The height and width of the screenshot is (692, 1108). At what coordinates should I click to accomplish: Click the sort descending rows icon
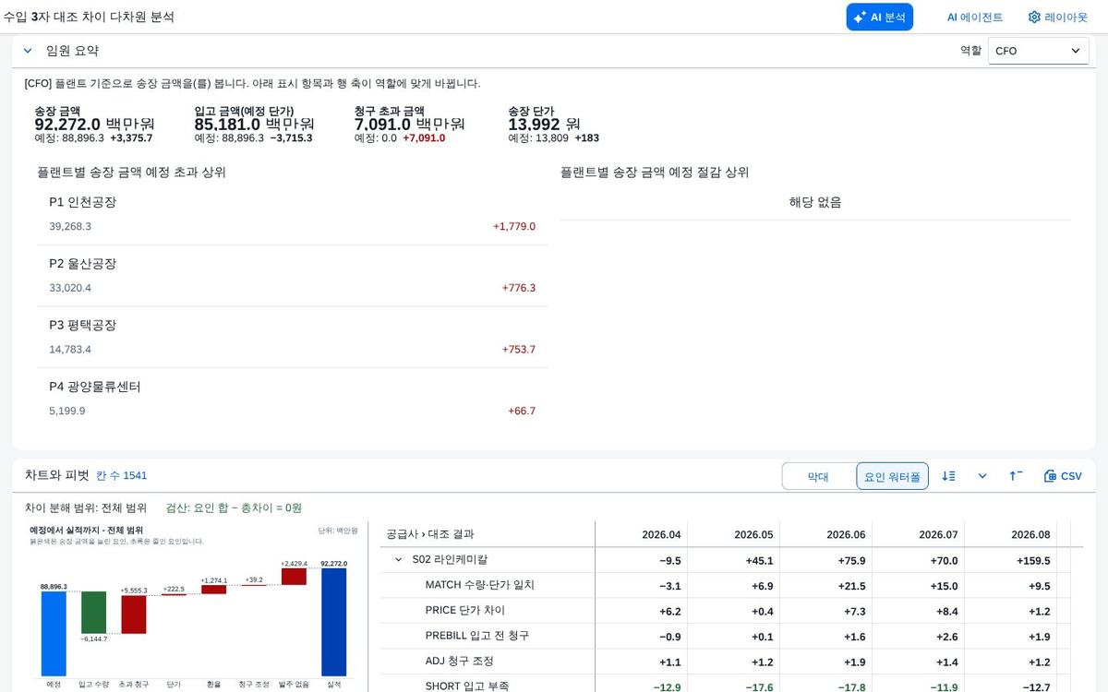tap(948, 476)
